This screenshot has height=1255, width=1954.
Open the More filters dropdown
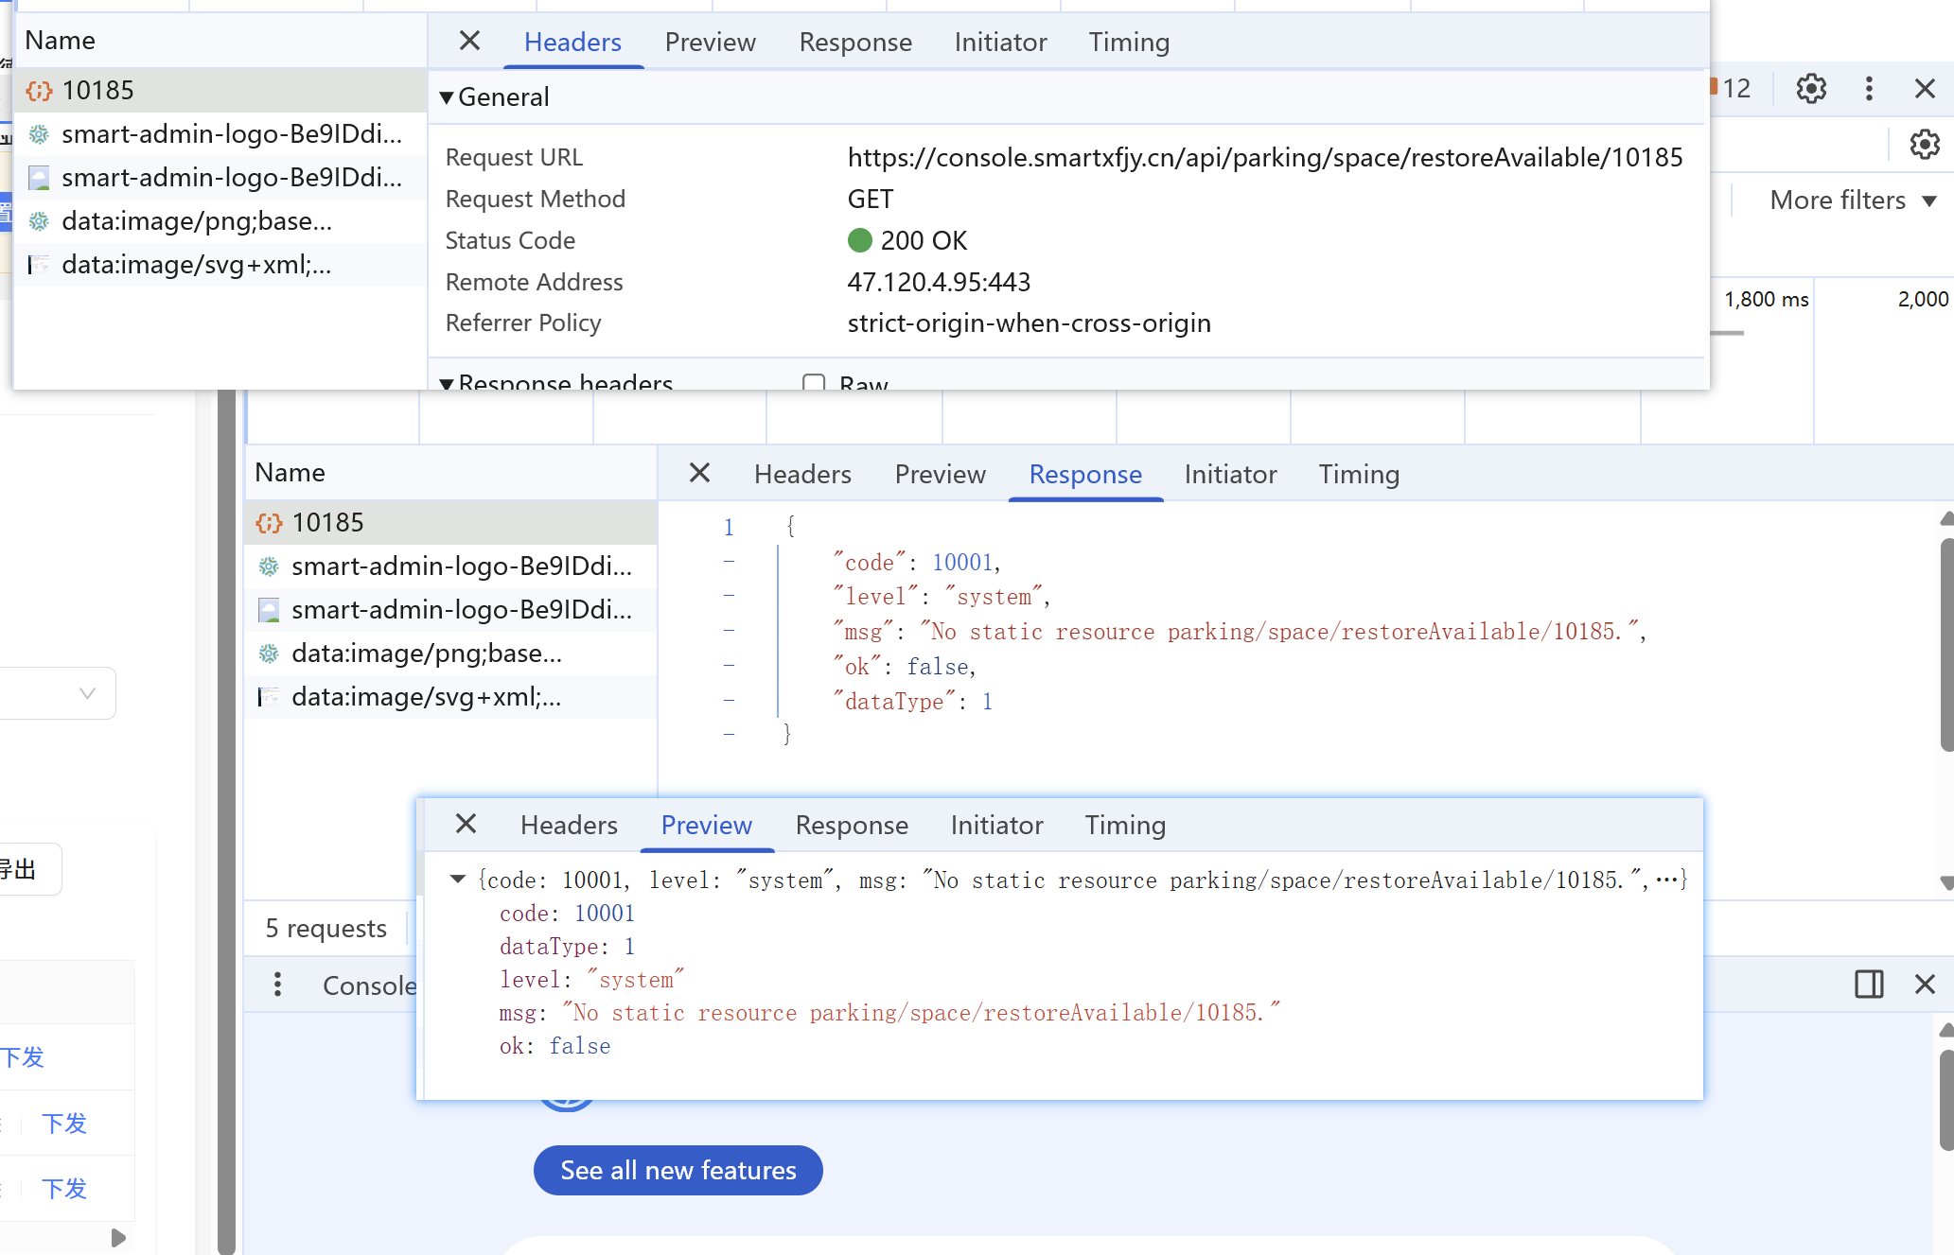[1852, 200]
